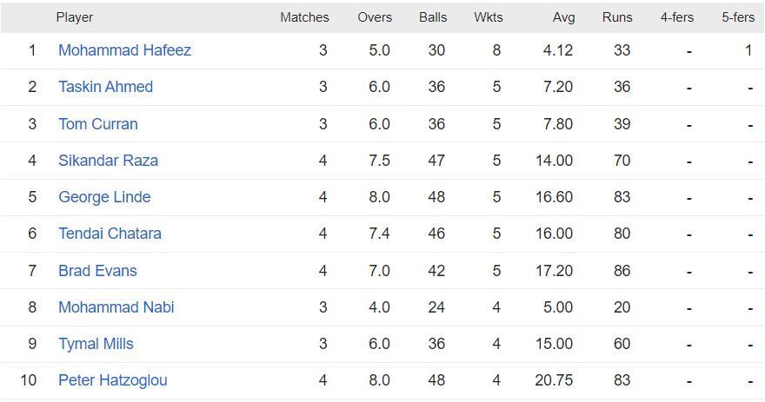Click the 5-fers column header
Screen dimensions: 765x402
(x=738, y=17)
